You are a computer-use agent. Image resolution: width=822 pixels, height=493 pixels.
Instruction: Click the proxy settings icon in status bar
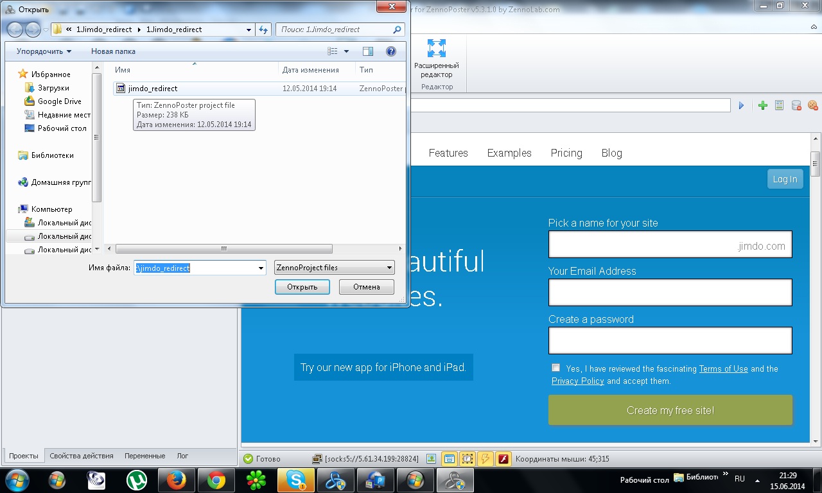pos(317,459)
